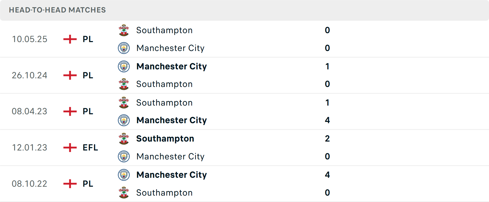This screenshot has height=202, width=489.
Task: Expand the HEAD-TO-HEAD MATCHES section header
Action: pos(57,10)
